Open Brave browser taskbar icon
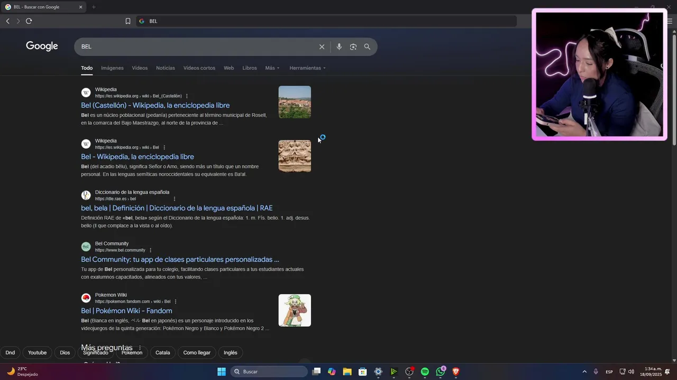The width and height of the screenshot is (677, 380). [x=456, y=372]
